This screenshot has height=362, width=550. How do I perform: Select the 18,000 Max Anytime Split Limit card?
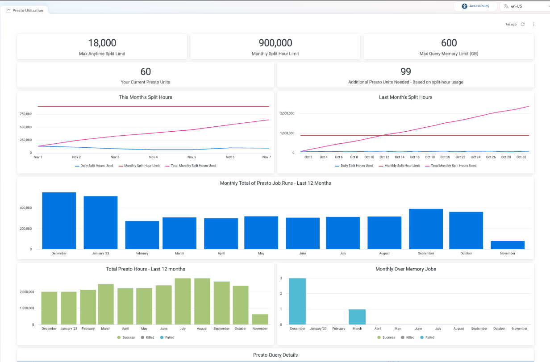[x=102, y=46]
